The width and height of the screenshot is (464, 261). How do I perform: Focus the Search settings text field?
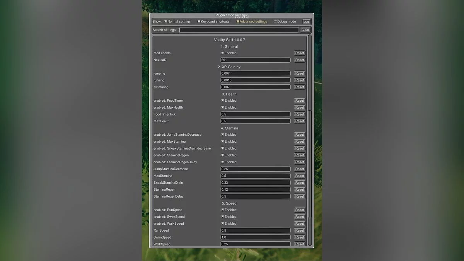[x=239, y=30]
